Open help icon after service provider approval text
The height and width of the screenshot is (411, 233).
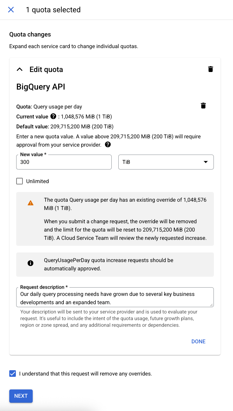(108, 145)
